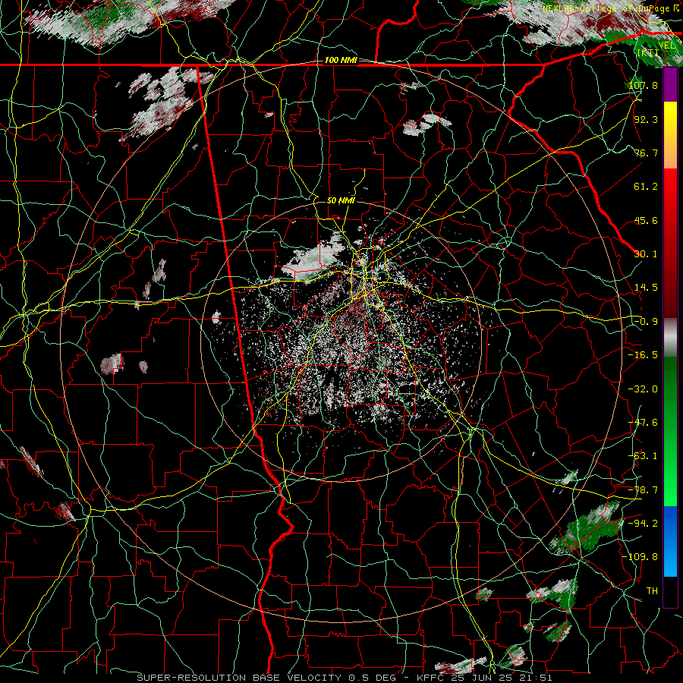The image size is (683, 683).
Task: Select the -94.2 velocity scale value
Action: (644, 524)
